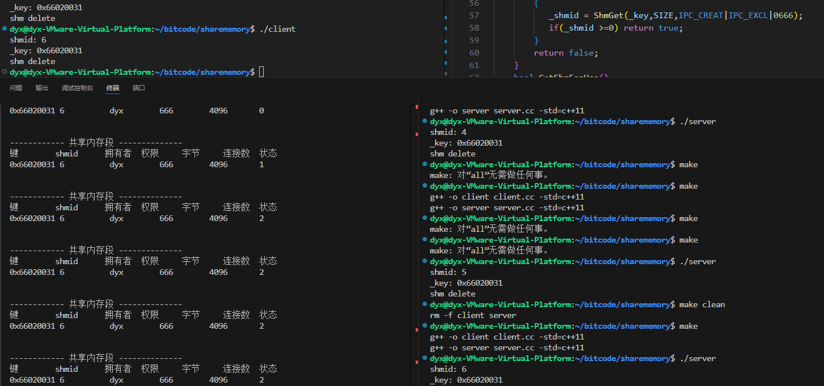Click the './client' command in top terminal
The height and width of the screenshot is (386, 824).
[x=277, y=29]
